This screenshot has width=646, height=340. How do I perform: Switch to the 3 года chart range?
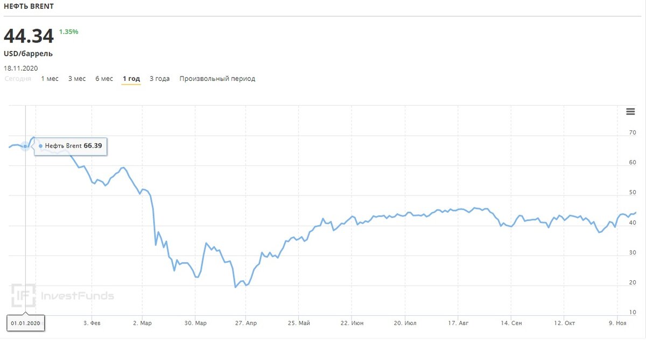[x=159, y=78]
